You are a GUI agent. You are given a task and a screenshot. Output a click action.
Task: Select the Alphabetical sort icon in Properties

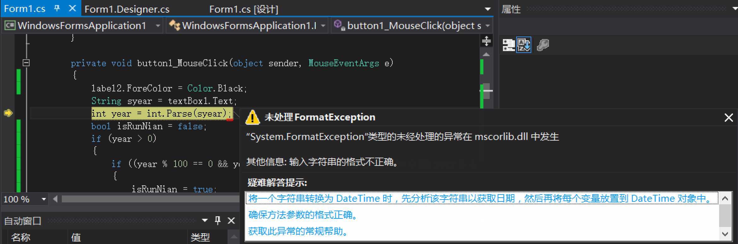click(524, 45)
